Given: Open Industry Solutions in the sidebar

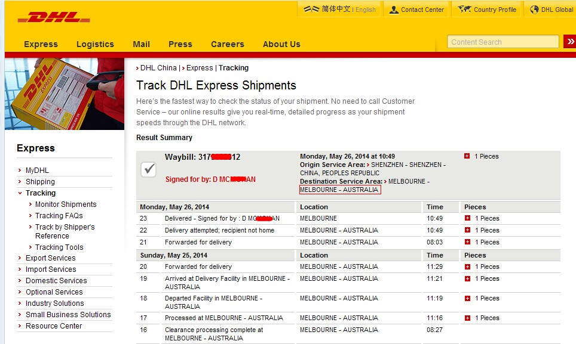Looking at the screenshot, I should (x=55, y=303).
